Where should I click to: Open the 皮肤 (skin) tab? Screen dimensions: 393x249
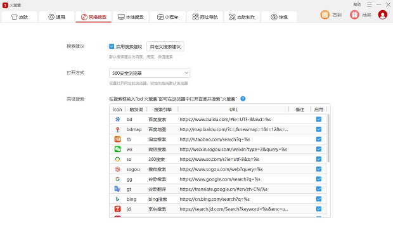(20, 17)
